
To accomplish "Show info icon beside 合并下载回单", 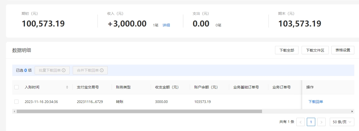I will (x=102, y=70).
